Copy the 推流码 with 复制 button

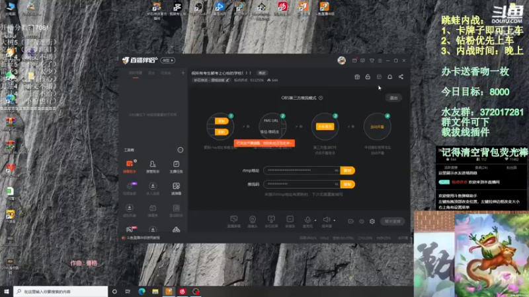(x=348, y=184)
